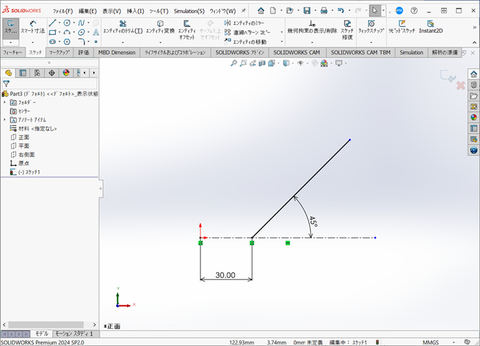Select the Line sketch tool
The height and width of the screenshot is (346, 480).
tap(52, 23)
